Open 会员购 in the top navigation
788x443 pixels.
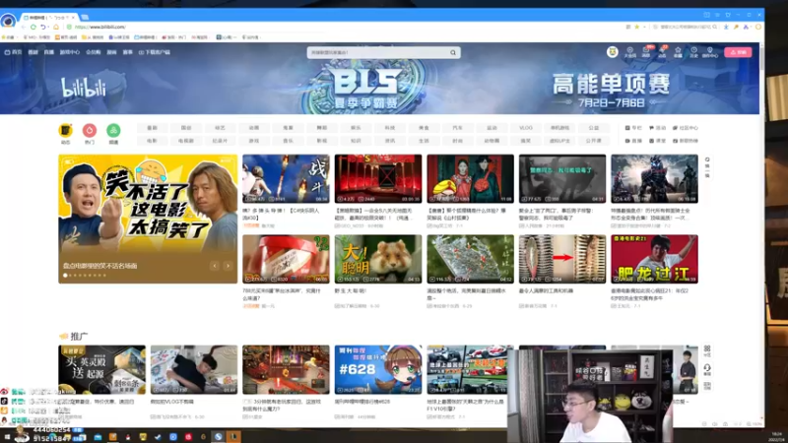[93, 52]
